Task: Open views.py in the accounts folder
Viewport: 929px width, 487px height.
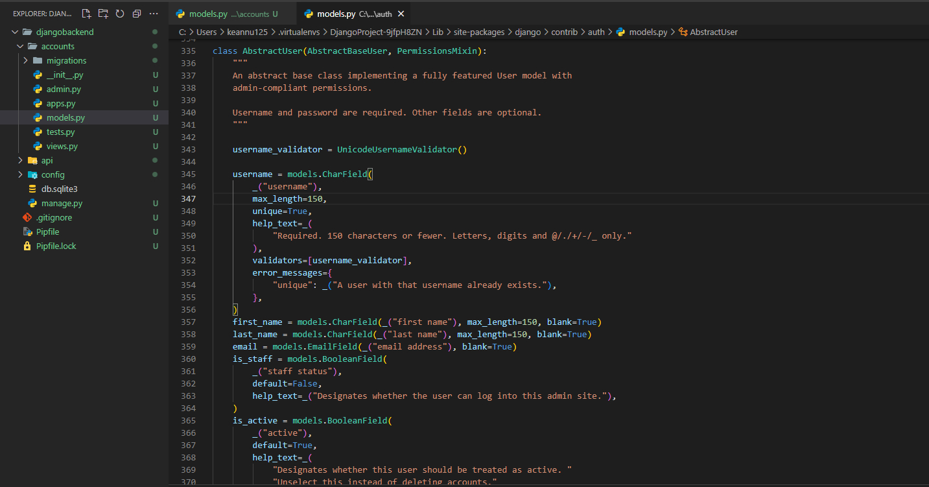Action: [62, 146]
